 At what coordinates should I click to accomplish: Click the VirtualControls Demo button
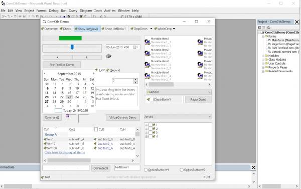123,117
